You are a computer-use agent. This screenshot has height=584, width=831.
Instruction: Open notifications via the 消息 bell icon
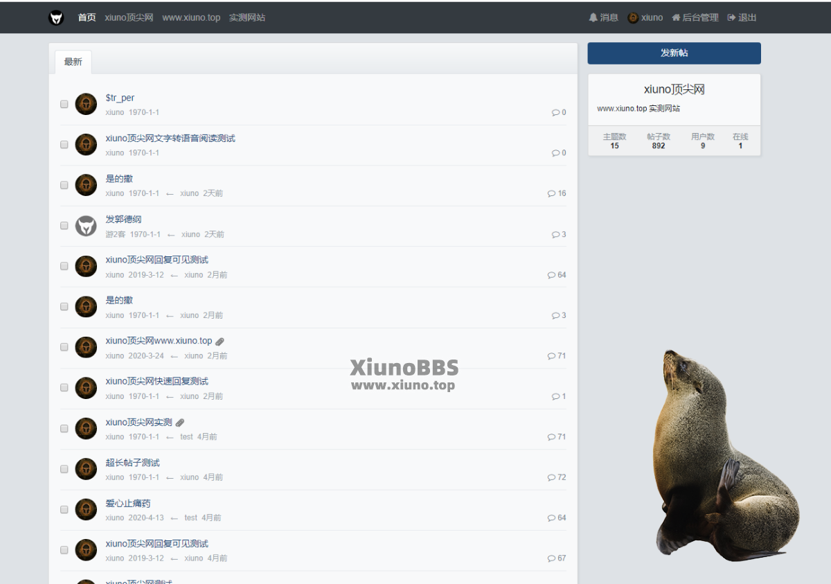pos(603,17)
